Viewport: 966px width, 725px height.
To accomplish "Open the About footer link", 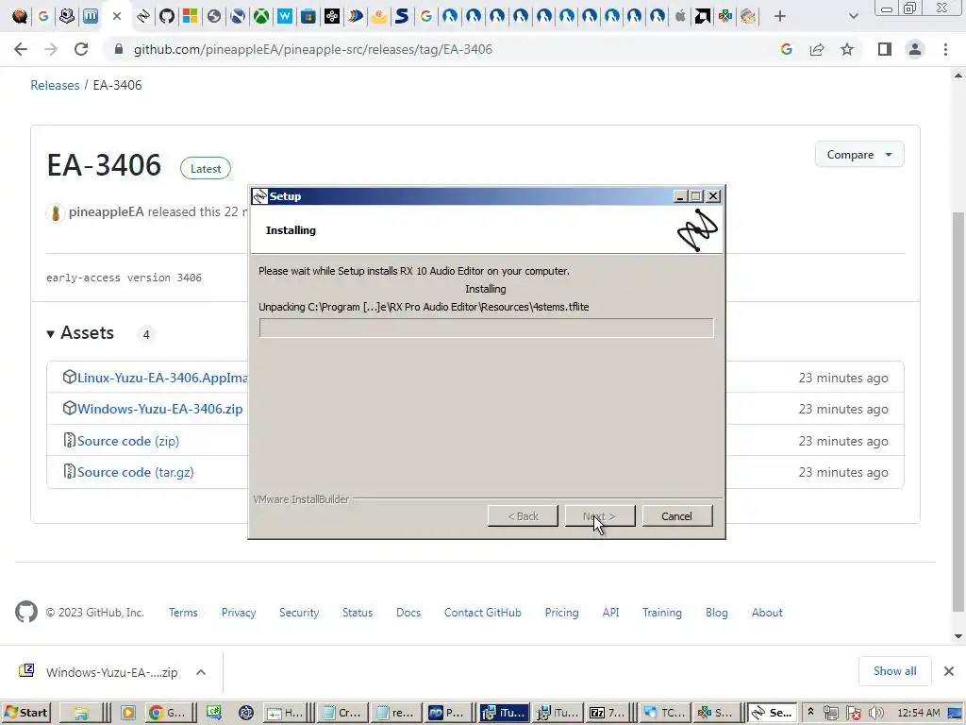I will (767, 612).
